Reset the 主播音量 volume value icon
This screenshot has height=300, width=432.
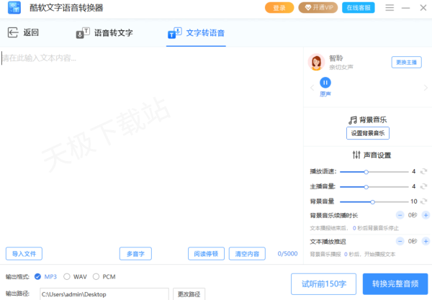coord(423,186)
